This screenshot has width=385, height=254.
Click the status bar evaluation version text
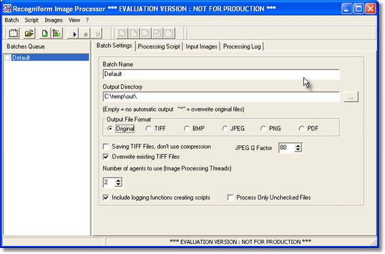(x=241, y=242)
